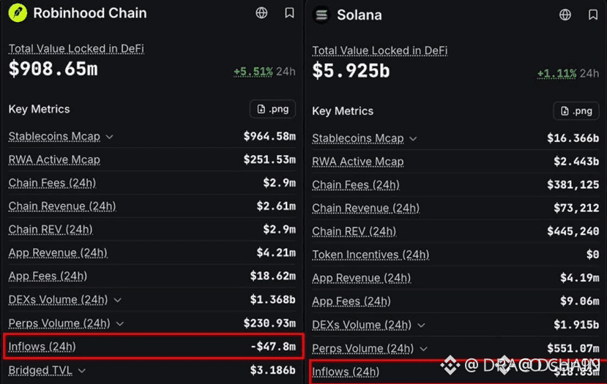The image size is (607, 384).
Task: Expand Robinhood DEXs Volume (24h) chevron
Action: click(x=118, y=300)
